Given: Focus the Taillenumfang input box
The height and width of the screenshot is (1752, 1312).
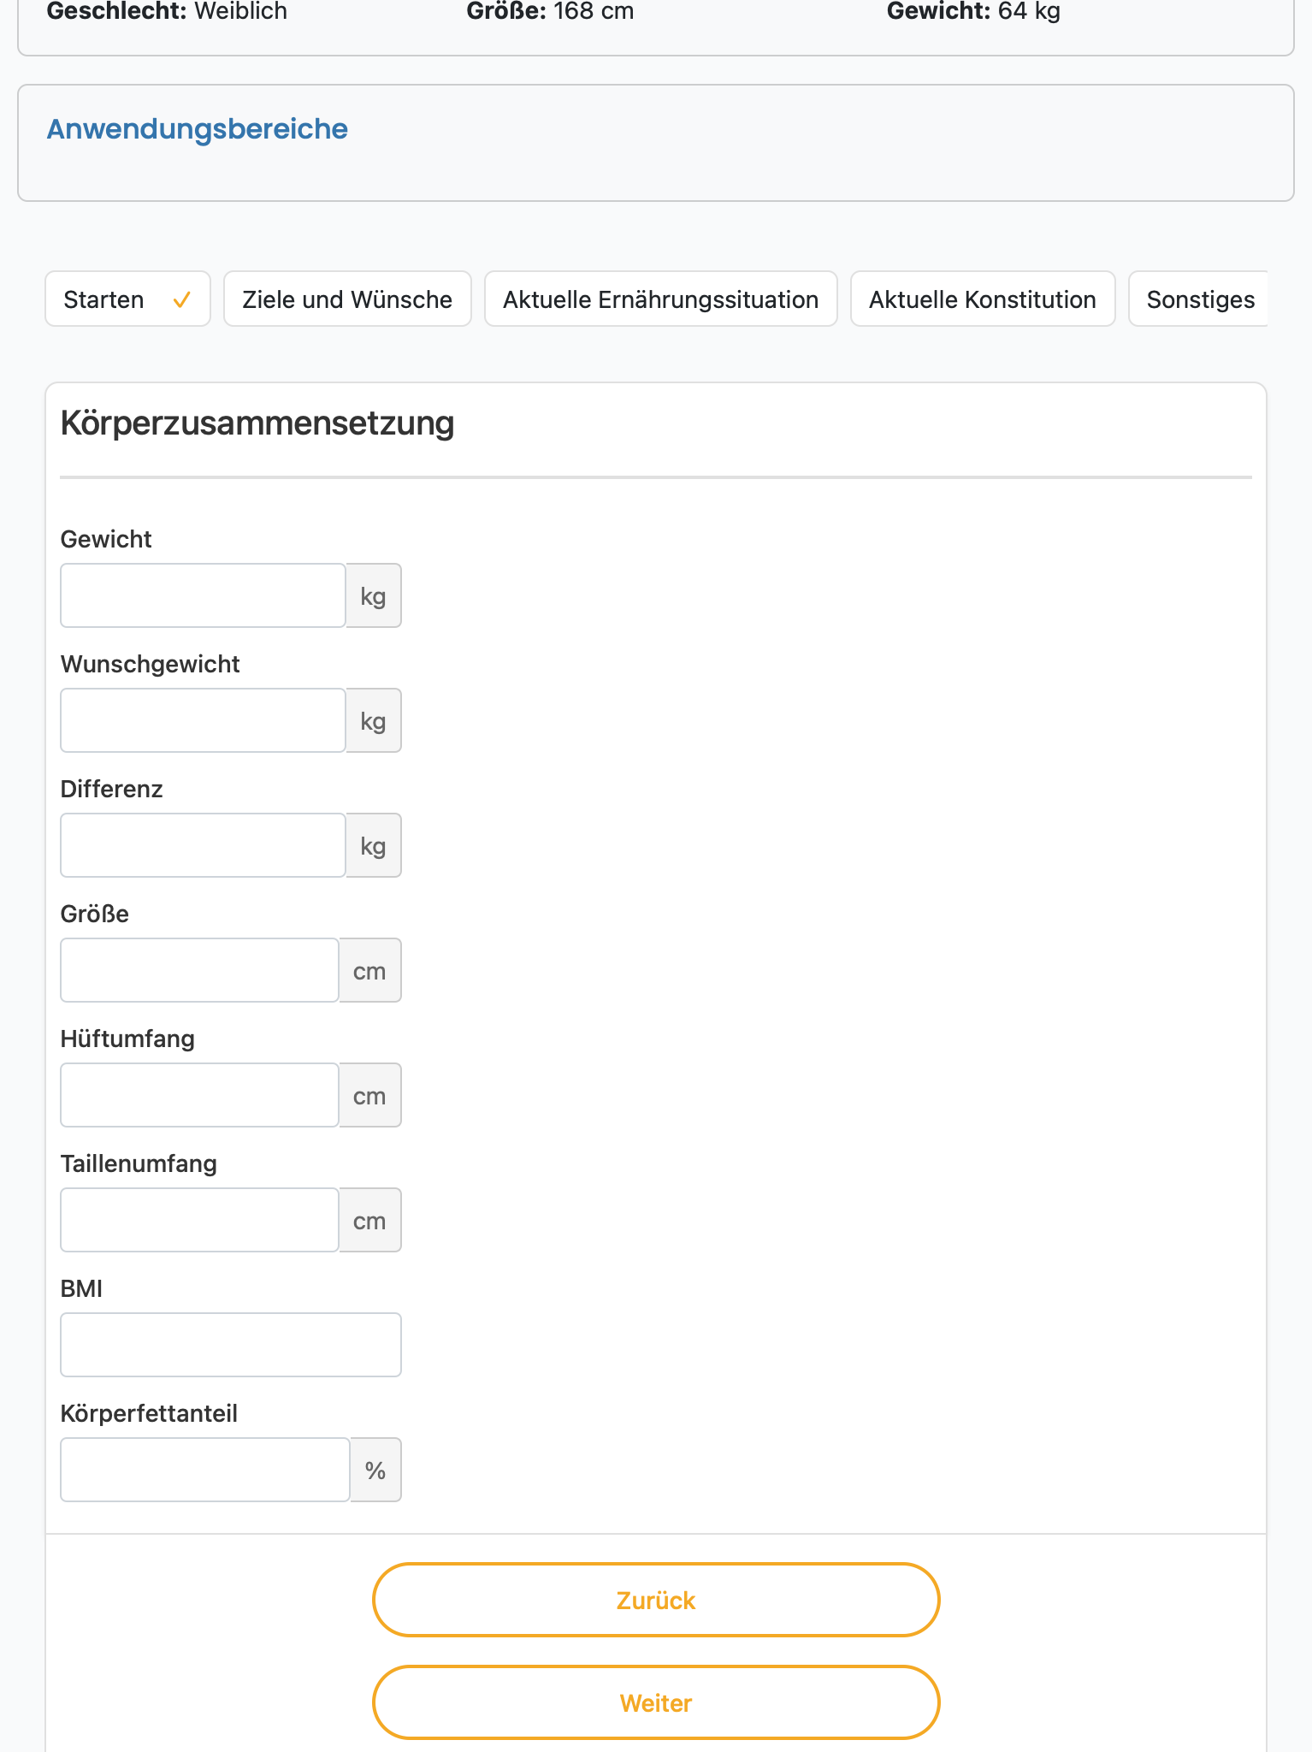Looking at the screenshot, I should [199, 1220].
